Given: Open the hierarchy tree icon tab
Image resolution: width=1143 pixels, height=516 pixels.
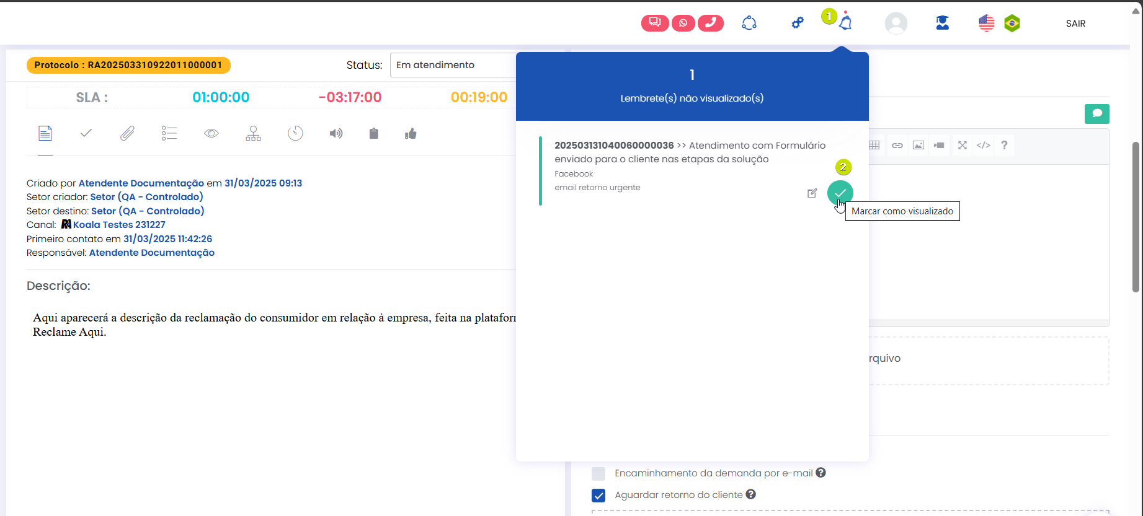Looking at the screenshot, I should (x=253, y=133).
